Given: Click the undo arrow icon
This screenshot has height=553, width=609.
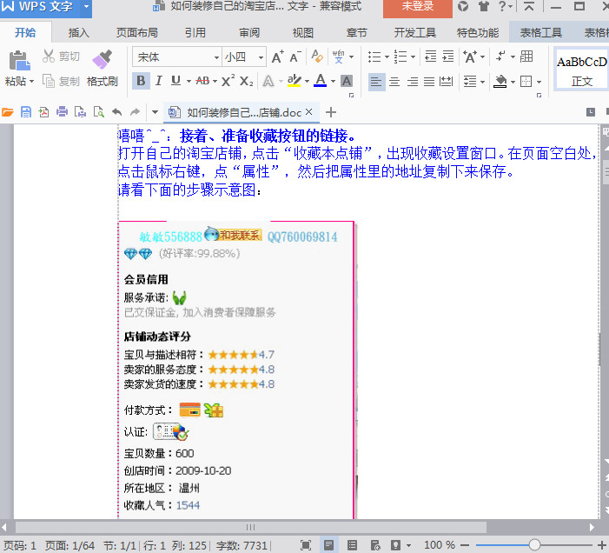Looking at the screenshot, I should pos(116,112).
